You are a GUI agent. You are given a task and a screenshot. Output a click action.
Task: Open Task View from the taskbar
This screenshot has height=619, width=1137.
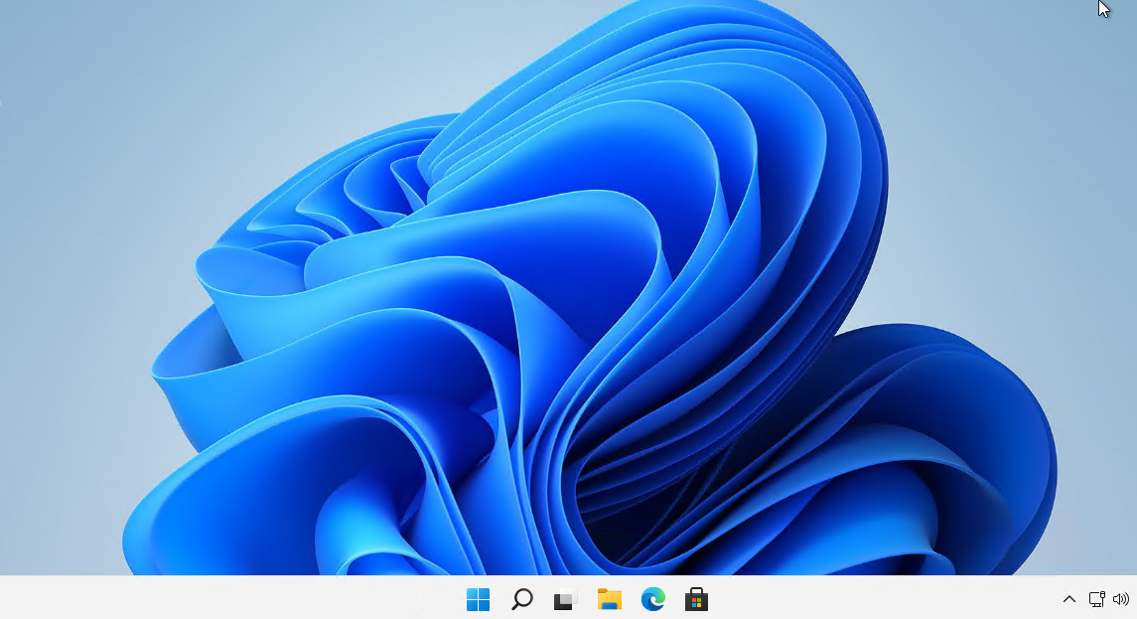pyautogui.click(x=565, y=599)
